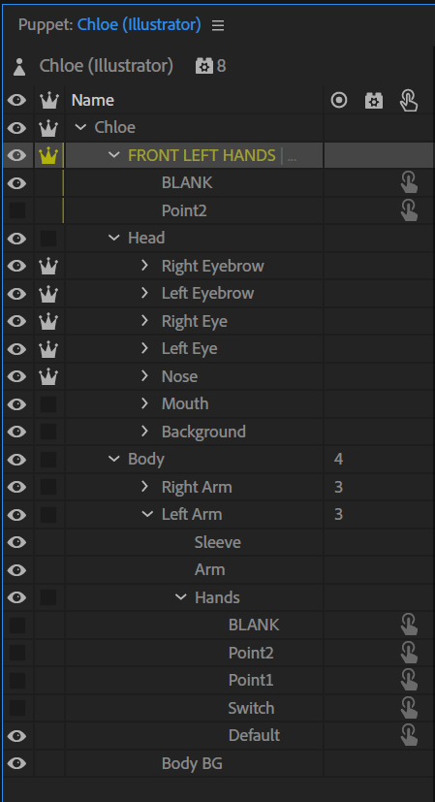
Task: Click the Chloe (Illustrator) puppet title link
Action: tap(140, 24)
